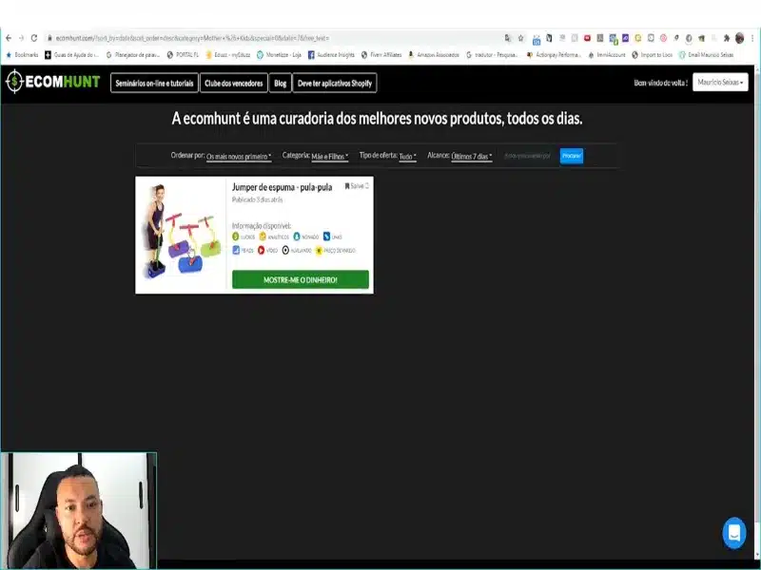Click the red Vídeo info icon
The height and width of the screenshot is (570, 761).
pyautogui.click(x=261, y=250)
